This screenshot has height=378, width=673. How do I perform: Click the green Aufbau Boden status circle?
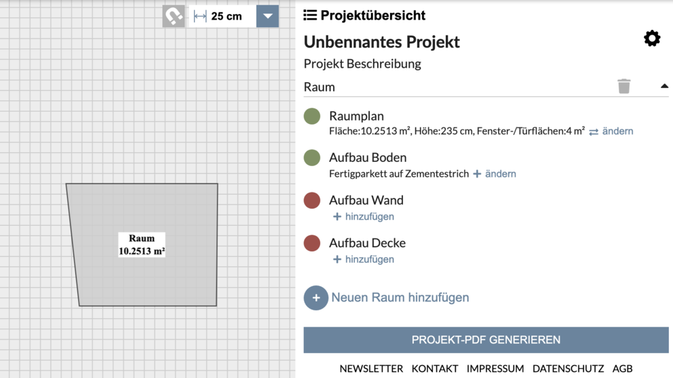click(x=312, y=158)
